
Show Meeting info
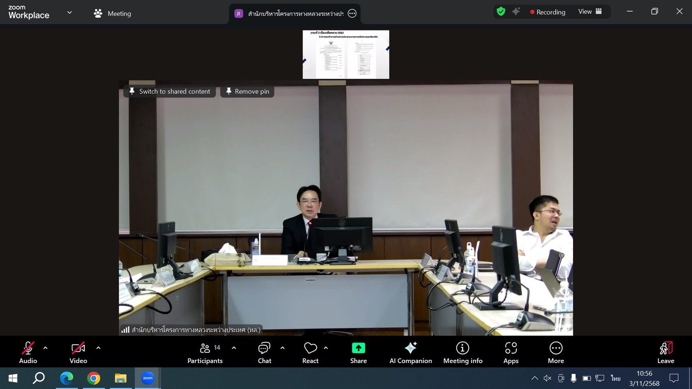[x=462, y=353]
